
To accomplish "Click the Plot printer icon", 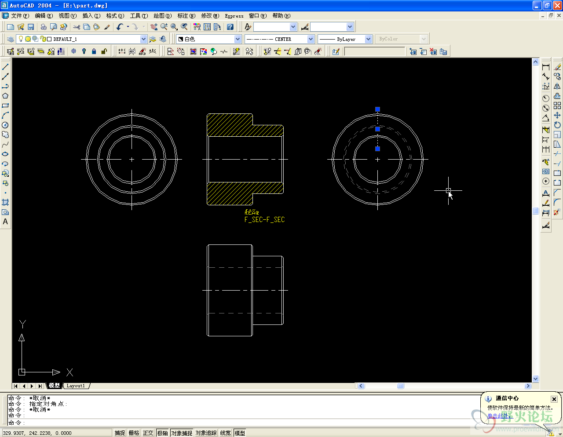I will (x=44, y=27).
